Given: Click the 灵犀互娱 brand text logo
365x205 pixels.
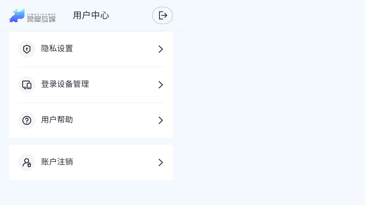Looking at the screenshot, I should 42,19.
